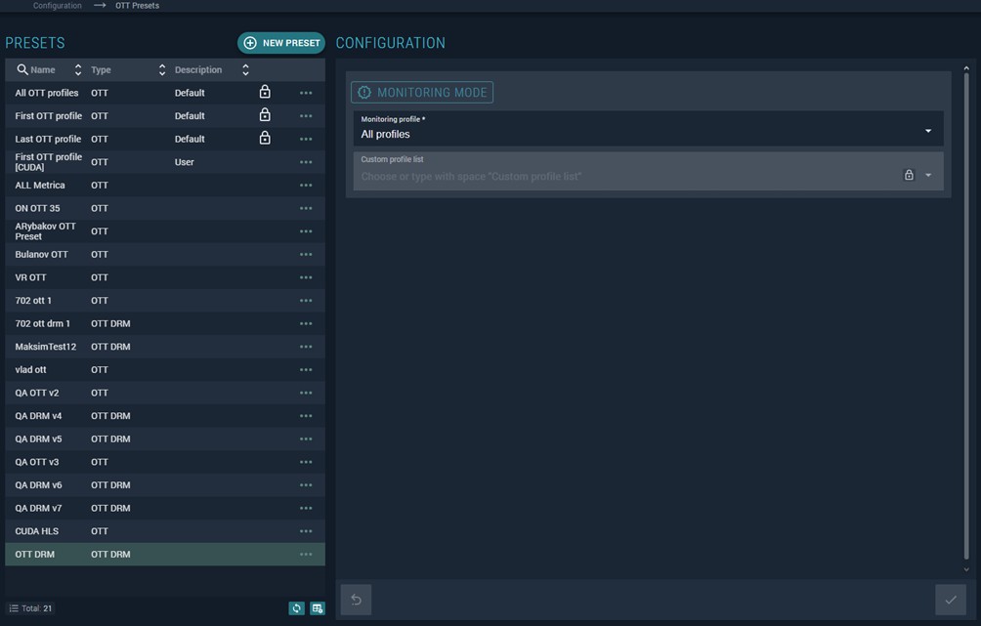Click lock icon in Custom profile list field
This screenshot has width=981, height=626.
coord(909,176)
